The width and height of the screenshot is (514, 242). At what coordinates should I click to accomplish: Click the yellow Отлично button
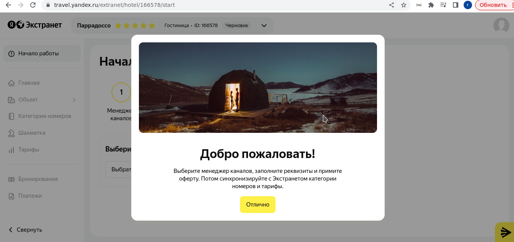[x=258, y=205]
